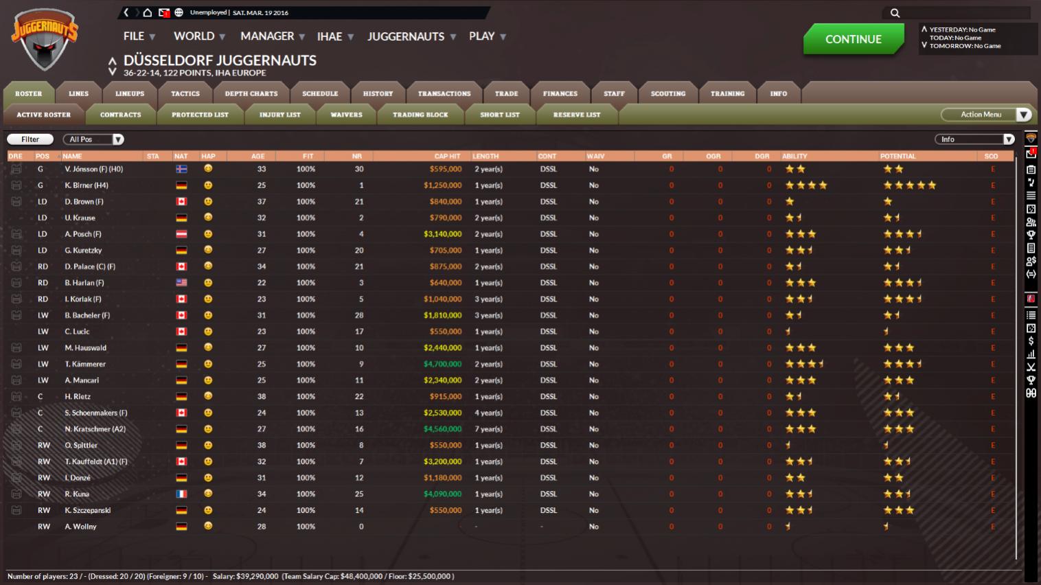The width and height of the screenshot is (1041, 585).
Task: Click the crossed hockey sticks sidebar icon
Action: [1031, 367]
